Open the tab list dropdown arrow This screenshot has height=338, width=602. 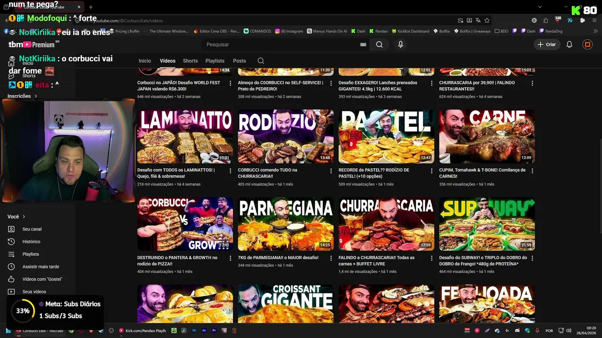click(540, 7)
